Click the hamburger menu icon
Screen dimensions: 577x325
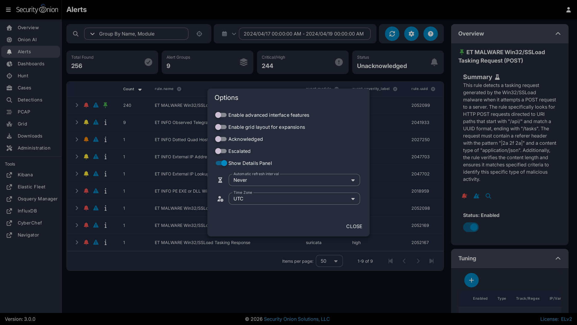(x=8, y=10)
